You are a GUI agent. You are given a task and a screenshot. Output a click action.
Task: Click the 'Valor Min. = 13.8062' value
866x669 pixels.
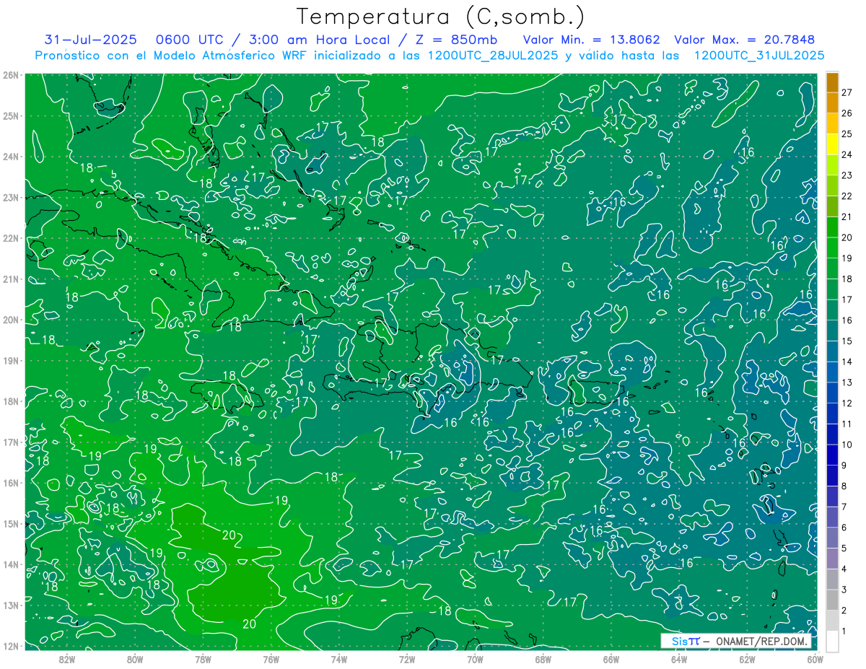(x=591, y=40)
